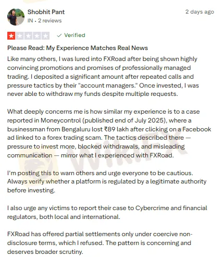The width and height of the screenshot is (224, 257).
Task: Click the third gray rating star
Action: (28, 36)
